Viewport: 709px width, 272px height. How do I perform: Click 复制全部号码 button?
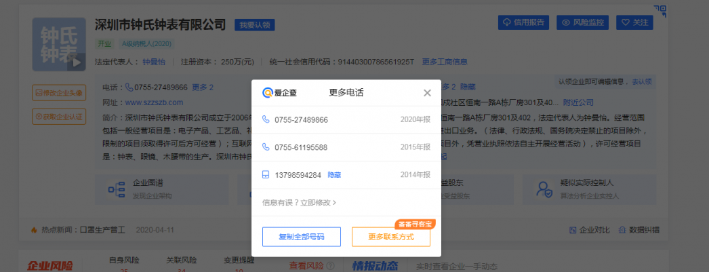pyautogui.click(x=301, y=237)
